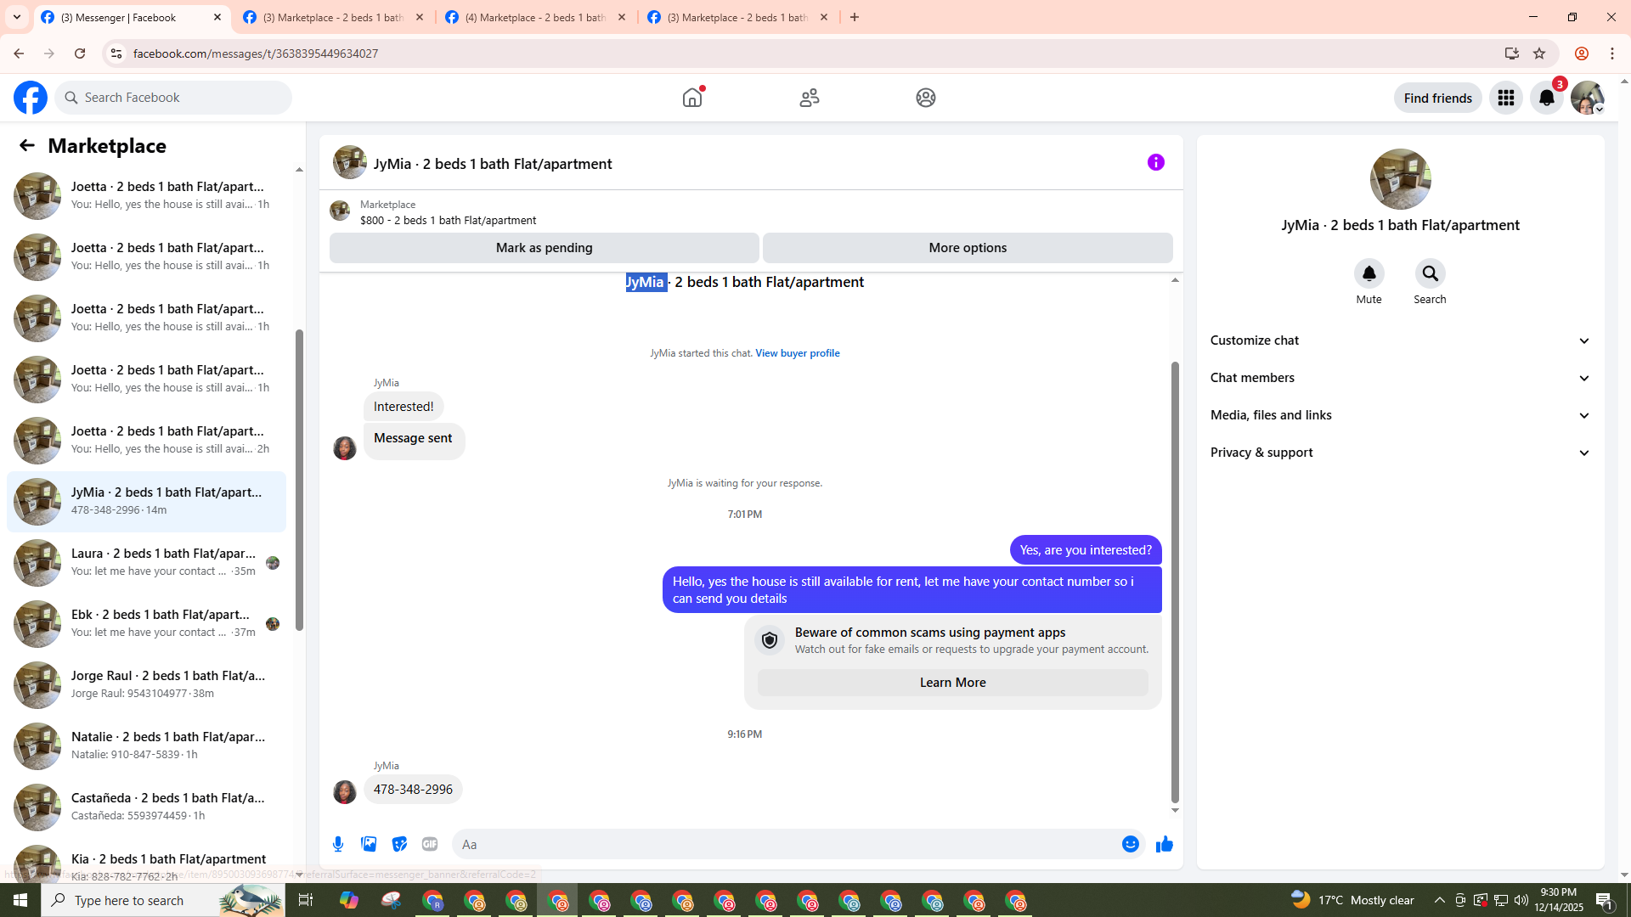
Task: Send a thumbs-up like
Action: point(1164,844)
